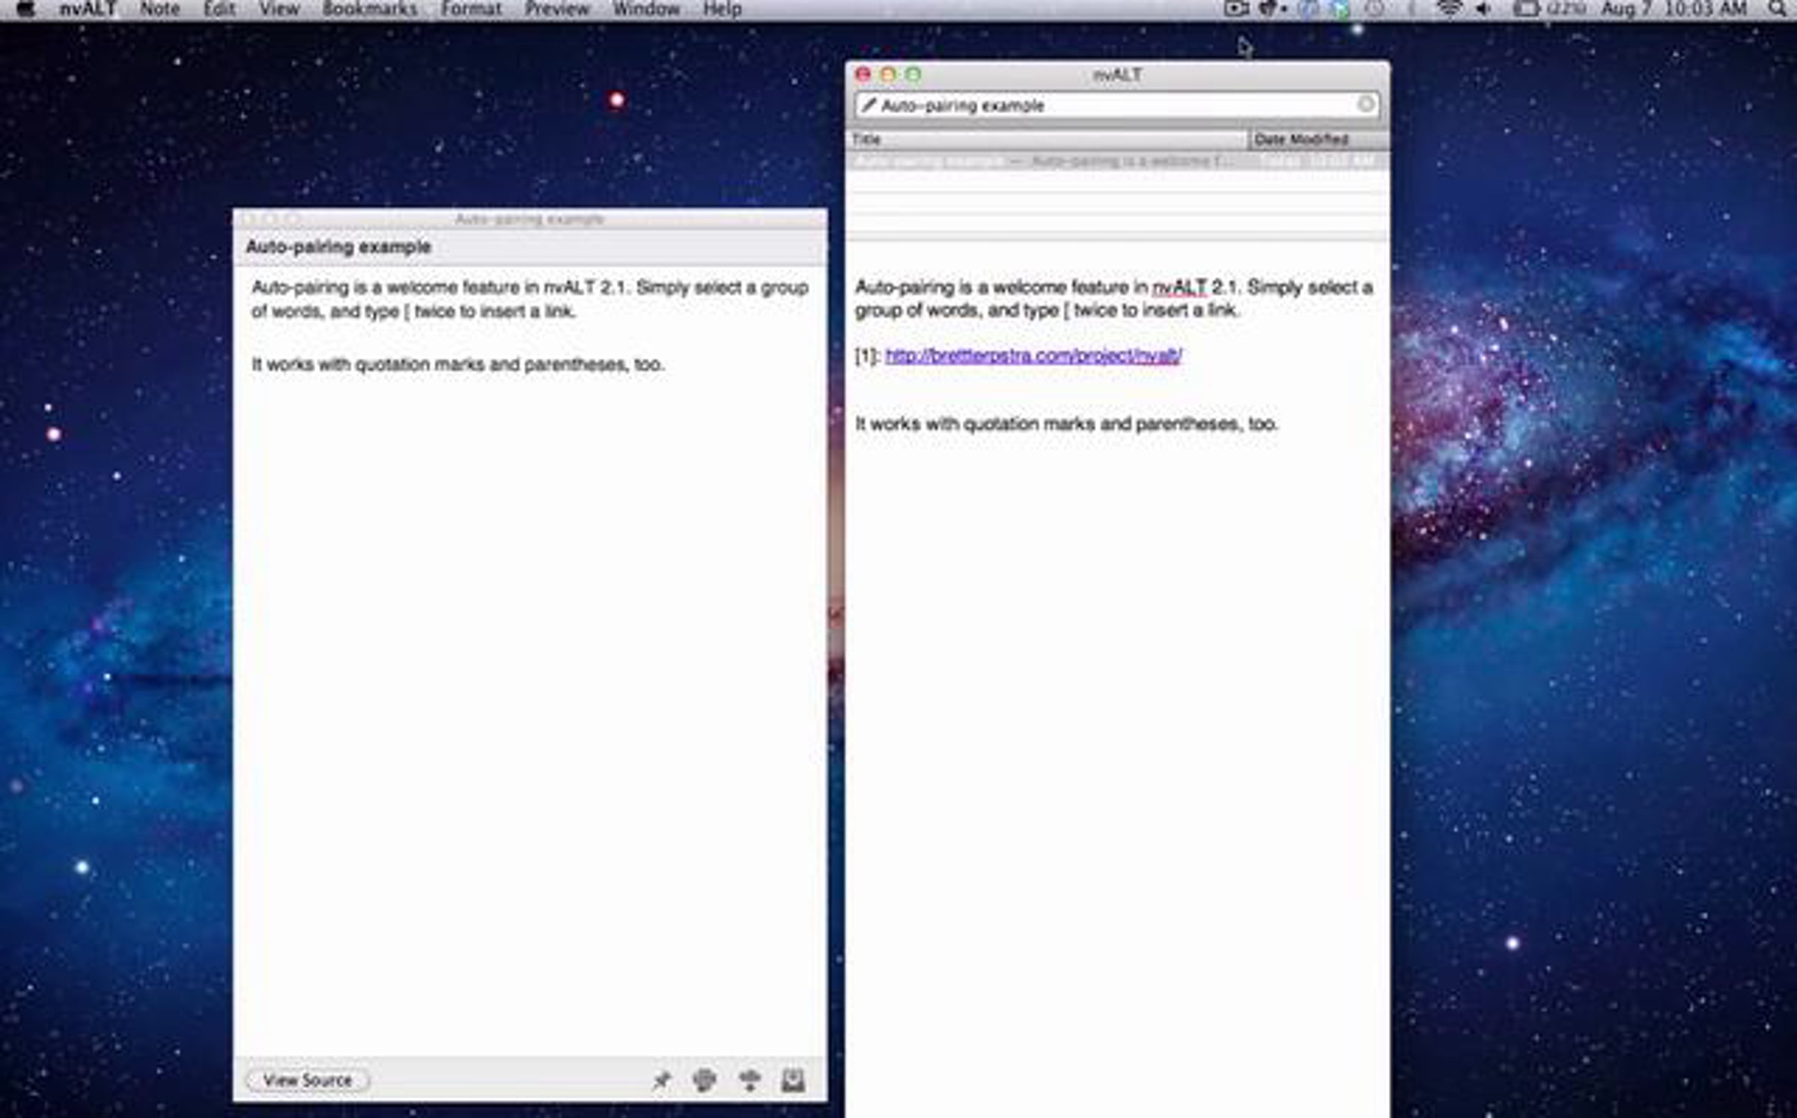1797x1118 pixels.
Task: Click the save HTML icon in the preview toolbar
Action: click(793, 1080)
